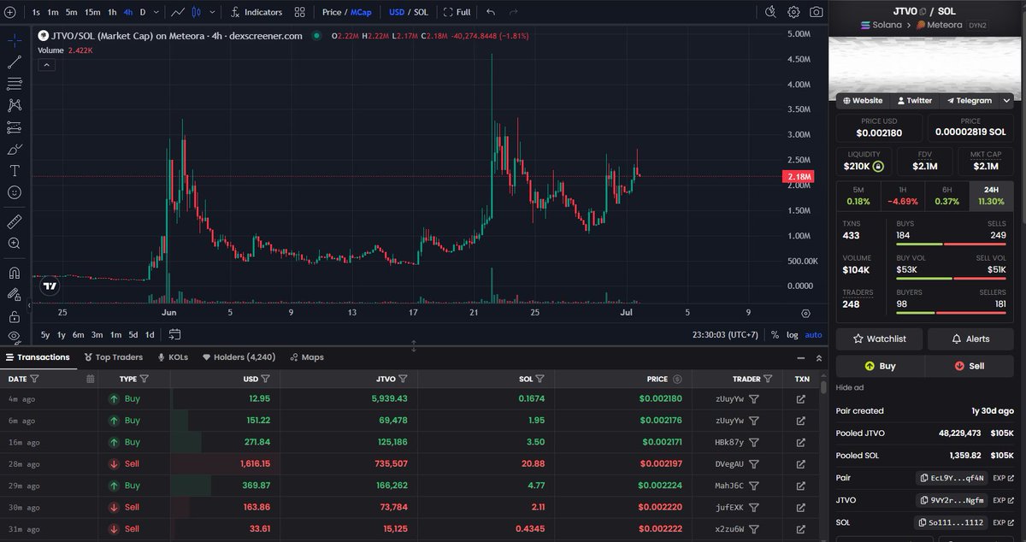
Task: Collapse the Volume indicator legend
Action: 46,64
